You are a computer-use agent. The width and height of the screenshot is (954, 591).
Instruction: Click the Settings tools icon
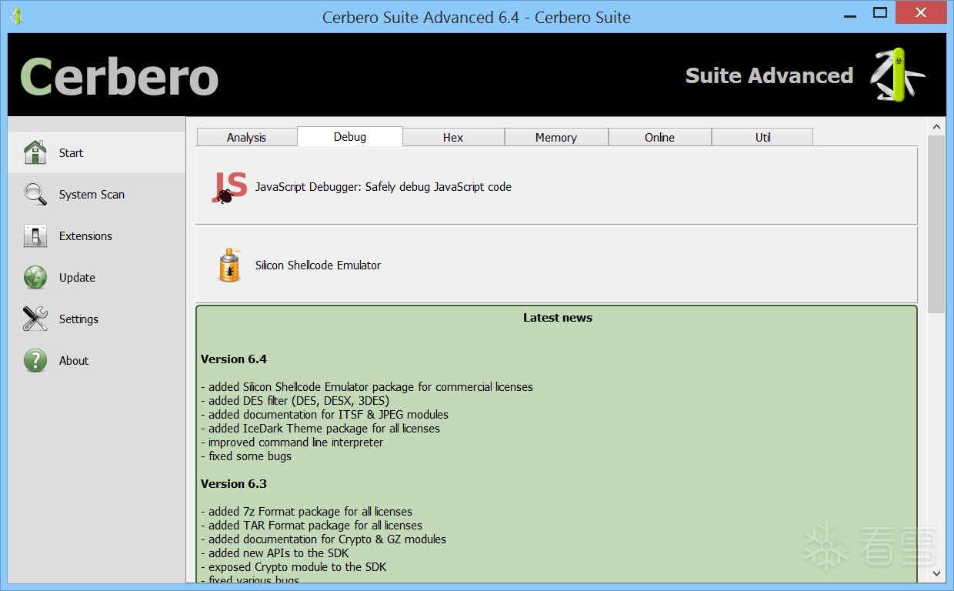point(35,319)
